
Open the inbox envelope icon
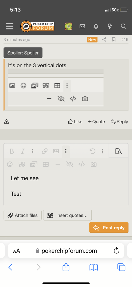[x=82, y=26]
